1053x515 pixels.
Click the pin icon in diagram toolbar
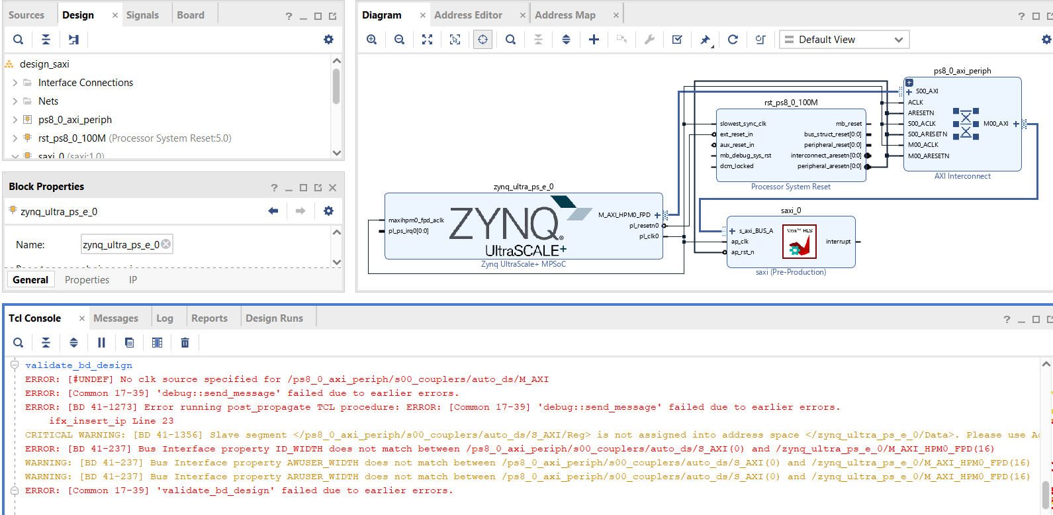click(x=705, y=40)
